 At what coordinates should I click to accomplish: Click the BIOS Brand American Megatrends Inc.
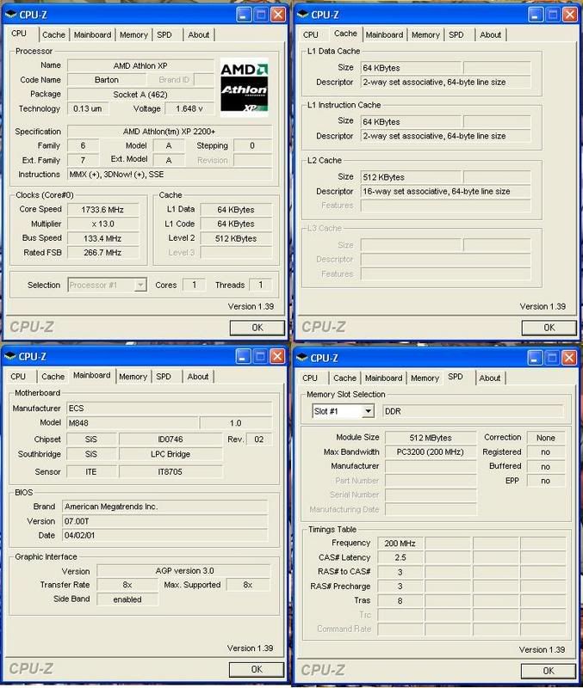point(164,507)
